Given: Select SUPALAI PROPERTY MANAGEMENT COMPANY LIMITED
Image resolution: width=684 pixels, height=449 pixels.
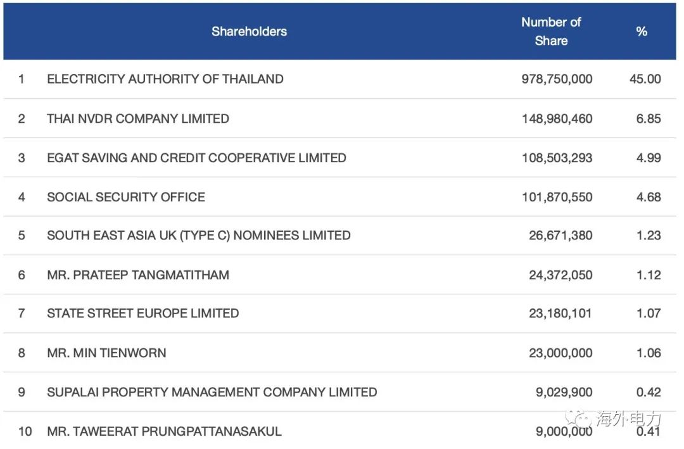Looking at the screenshot, I should (x=212, y=392).
